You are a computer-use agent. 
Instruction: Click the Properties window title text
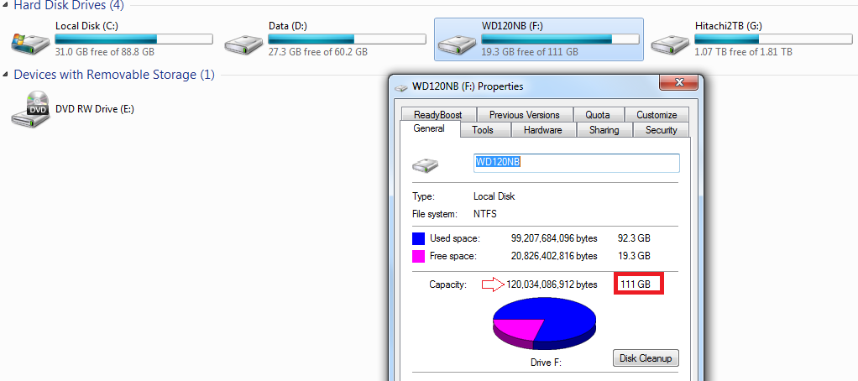point(468,87)
